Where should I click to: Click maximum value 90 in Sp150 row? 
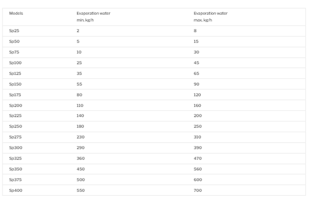click(196, 84)
